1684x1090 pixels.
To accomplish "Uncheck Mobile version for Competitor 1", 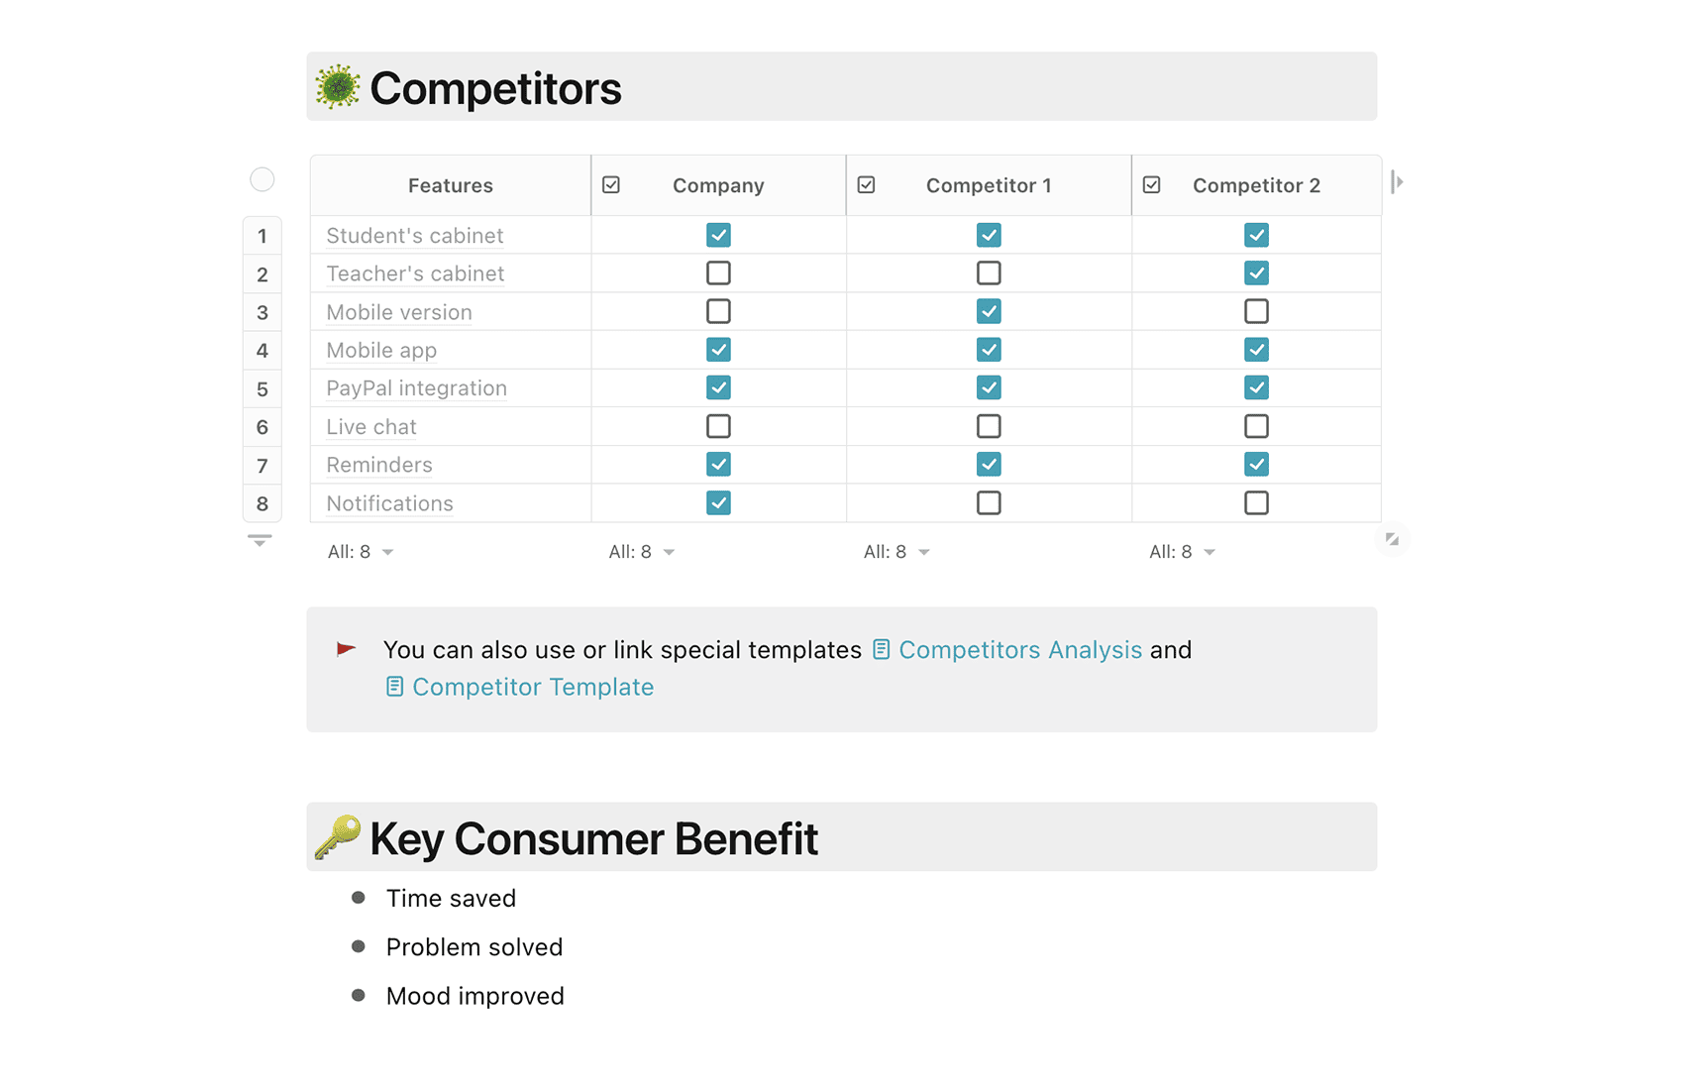I will (989, 311).
